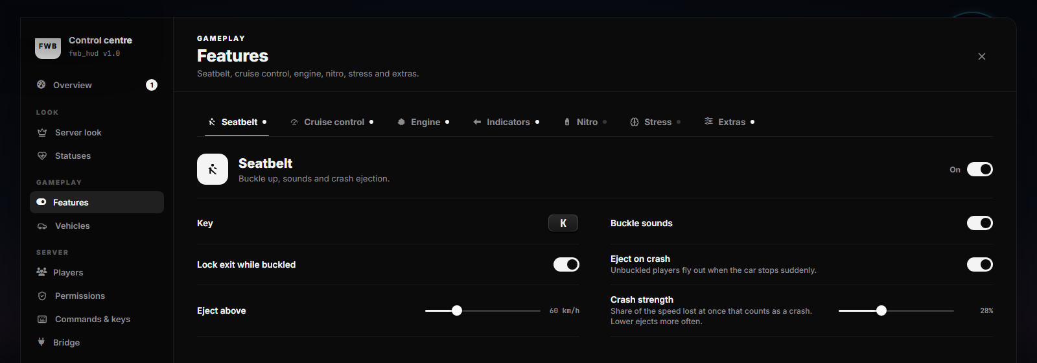Click the 28% crash strength value
The height and width of the screenshot is (363, 1037).
point(986,310)
